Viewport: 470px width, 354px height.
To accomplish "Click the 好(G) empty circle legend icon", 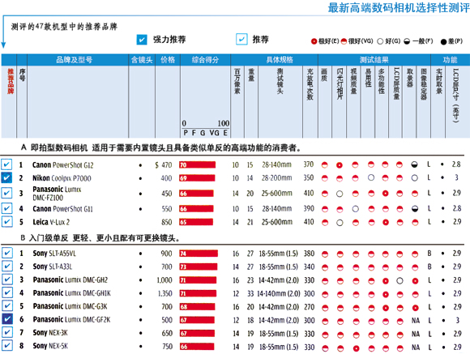I will 380,41.
